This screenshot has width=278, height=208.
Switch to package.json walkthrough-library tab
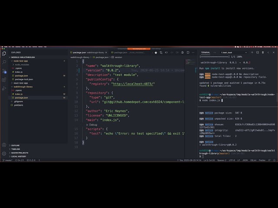(89, 52)
